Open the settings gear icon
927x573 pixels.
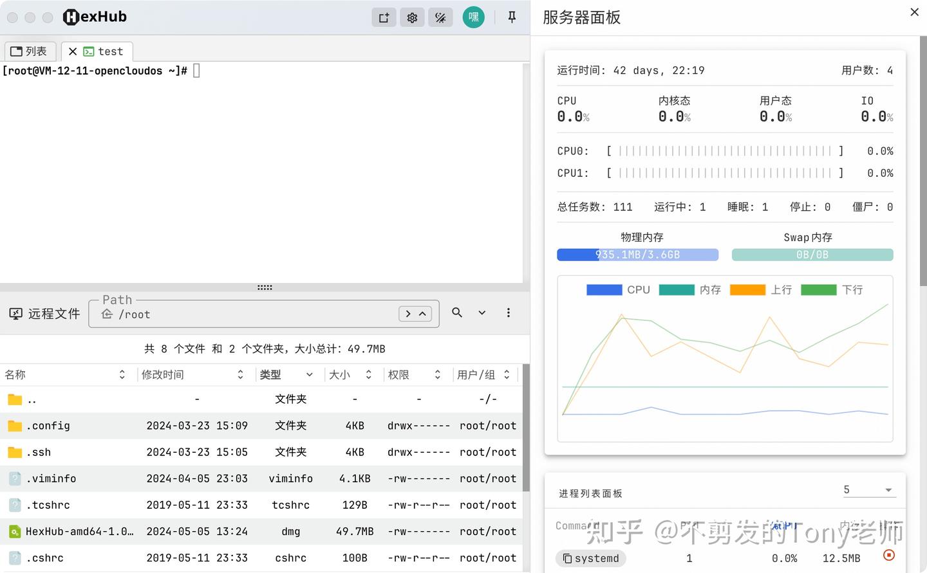tap(412, 17)
